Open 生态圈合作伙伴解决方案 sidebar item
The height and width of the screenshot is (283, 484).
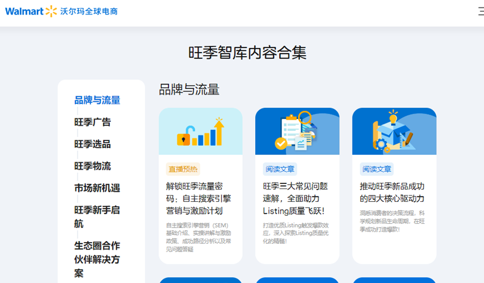click(97, 259)
